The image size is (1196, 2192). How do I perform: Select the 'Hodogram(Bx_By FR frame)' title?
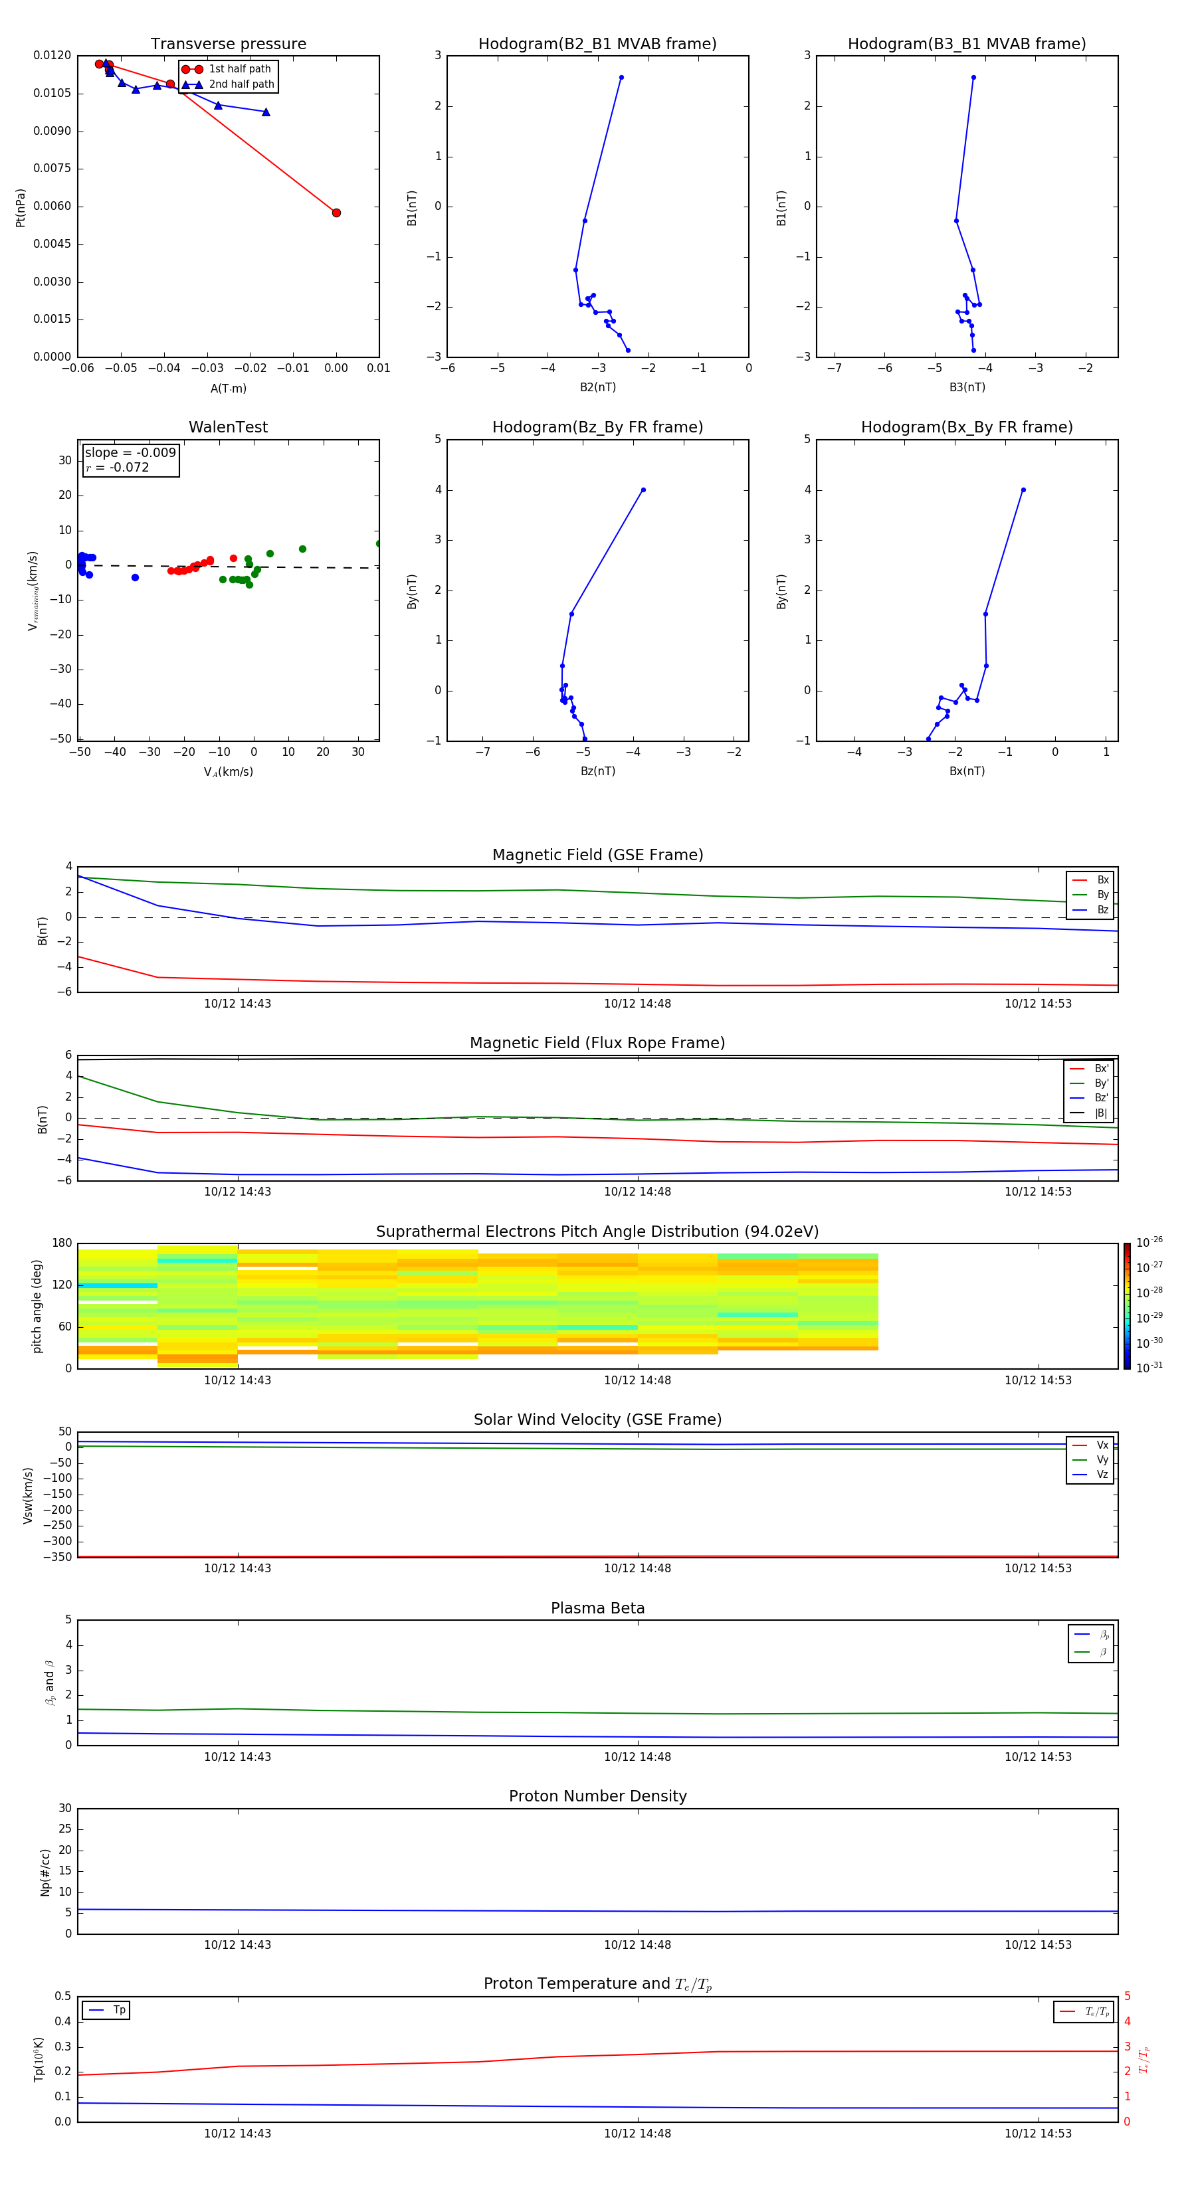(967, 427)
